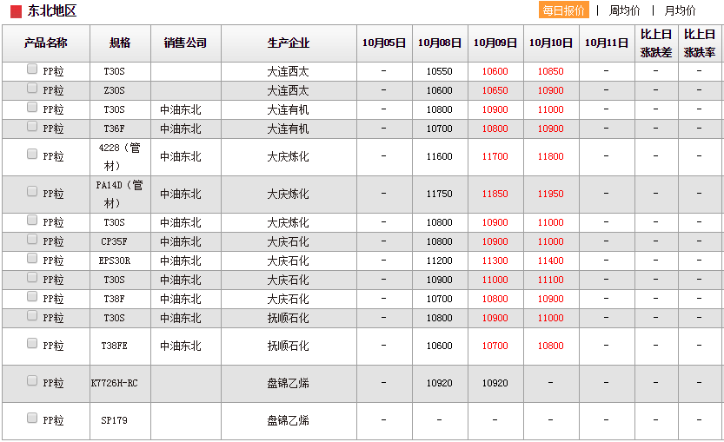Enable checkbox for T30S 大庆炼化 row
724x442 pixels.
pos(32,220)
